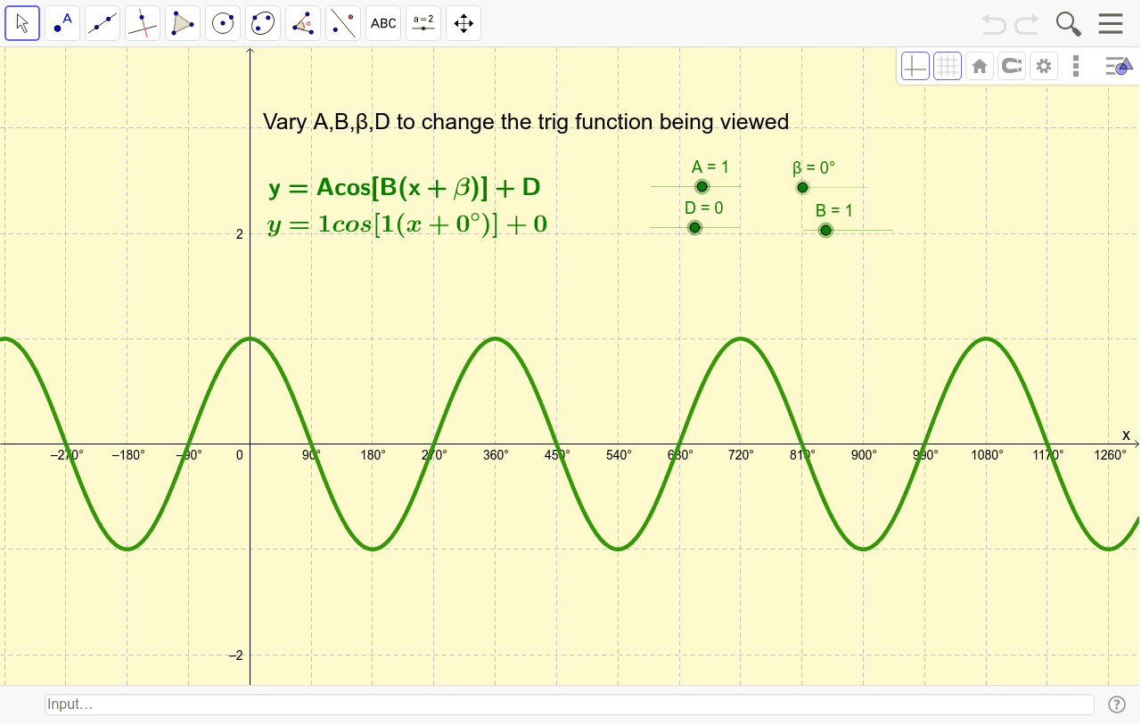
Task: Activate the Polygon tool
Action: (183, 23)
